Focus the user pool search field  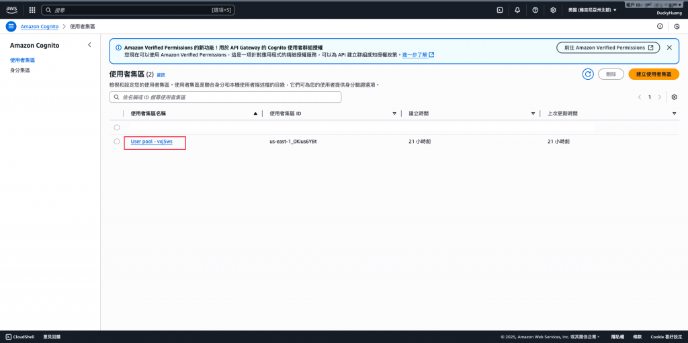226,97
